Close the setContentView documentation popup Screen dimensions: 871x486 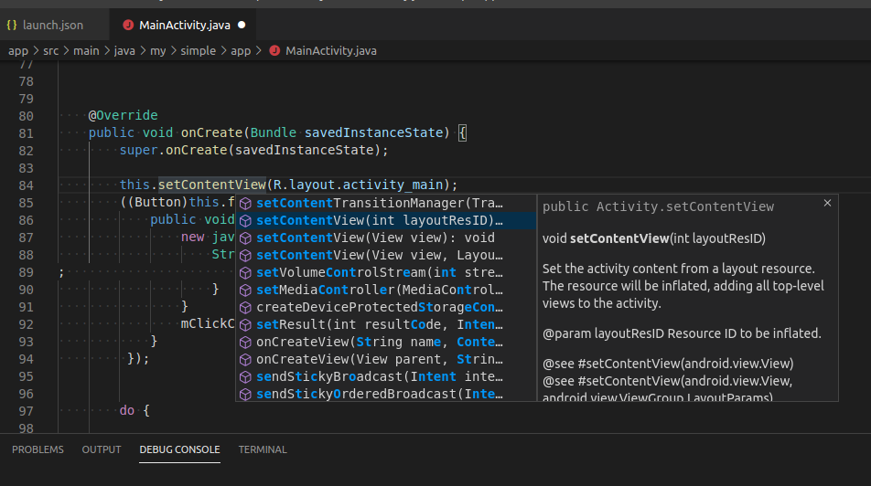827,203
